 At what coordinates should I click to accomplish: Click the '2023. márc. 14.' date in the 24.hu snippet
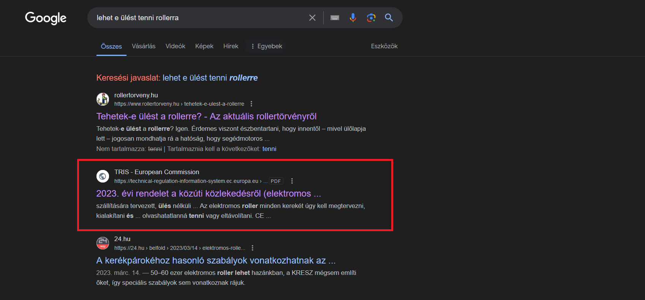(x=118, y=273)
